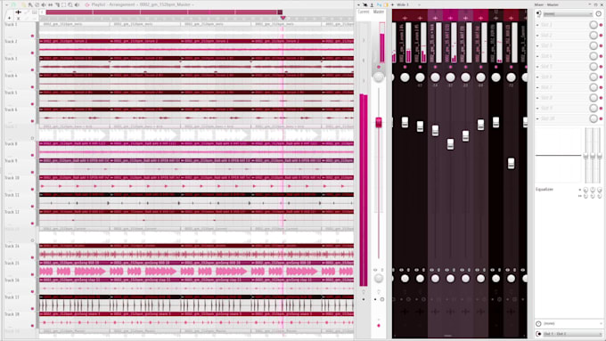Select the Slip tool in Playlist toolbar

click(50, 4)
